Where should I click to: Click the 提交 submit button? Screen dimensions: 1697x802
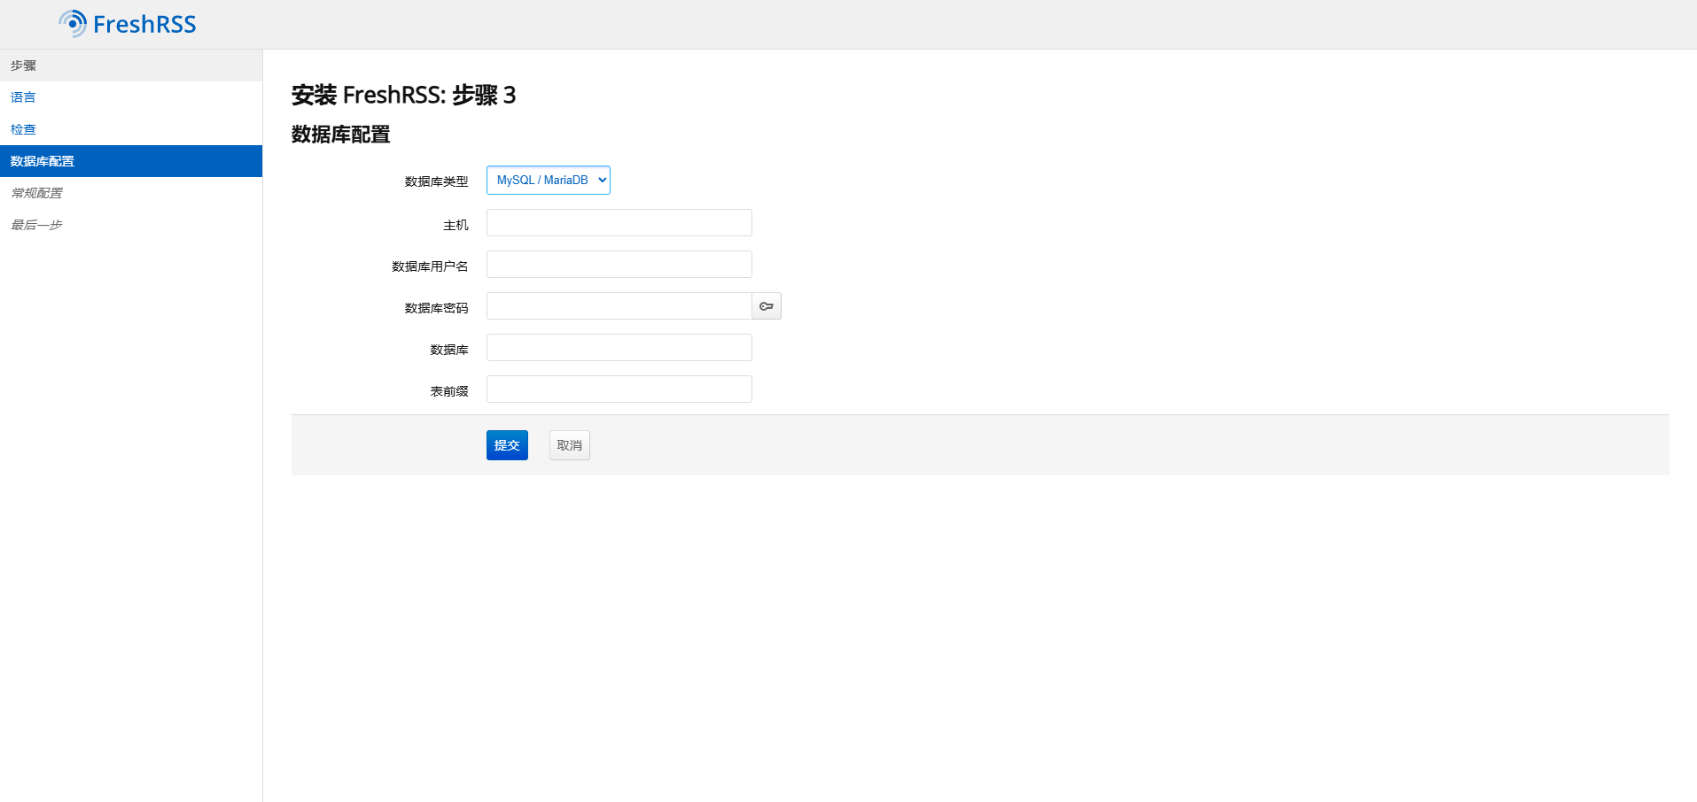(507, 445)
